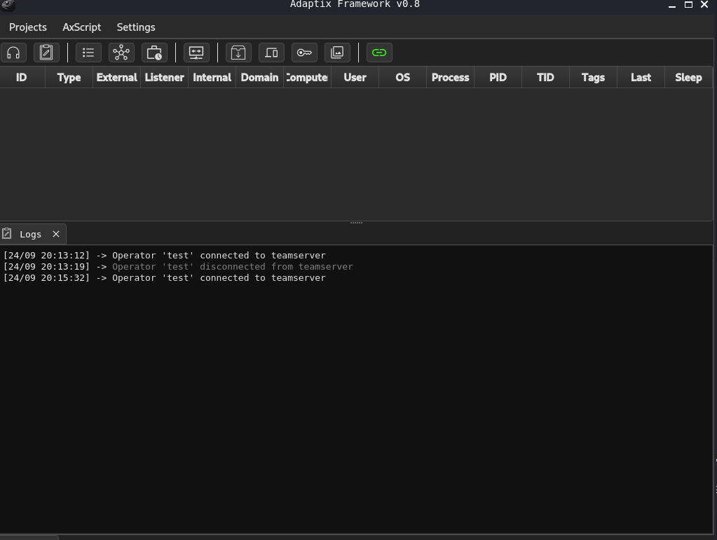Click the splitter handle above Logs panel
Image resolution: width=717 pixels, height=540 pixels.
356,223
